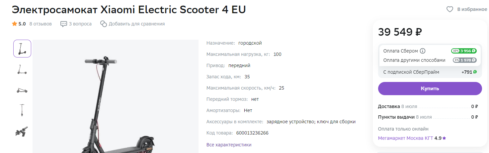Viewport: 489px width, 153px height.
Task: Select the handlebar close-up thumbnail
Action: tap(22, 131)
